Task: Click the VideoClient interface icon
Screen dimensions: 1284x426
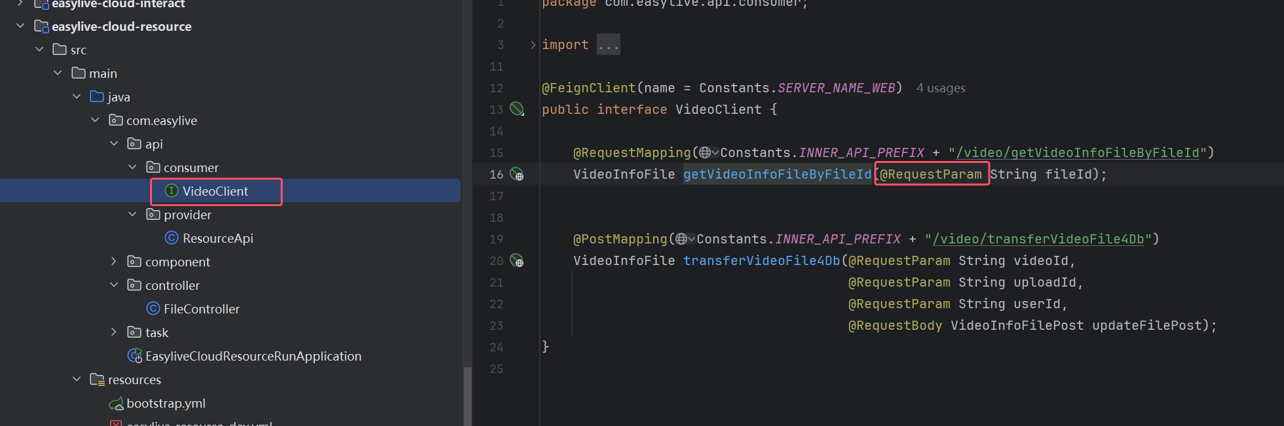Action: click(x=172, y=191)
